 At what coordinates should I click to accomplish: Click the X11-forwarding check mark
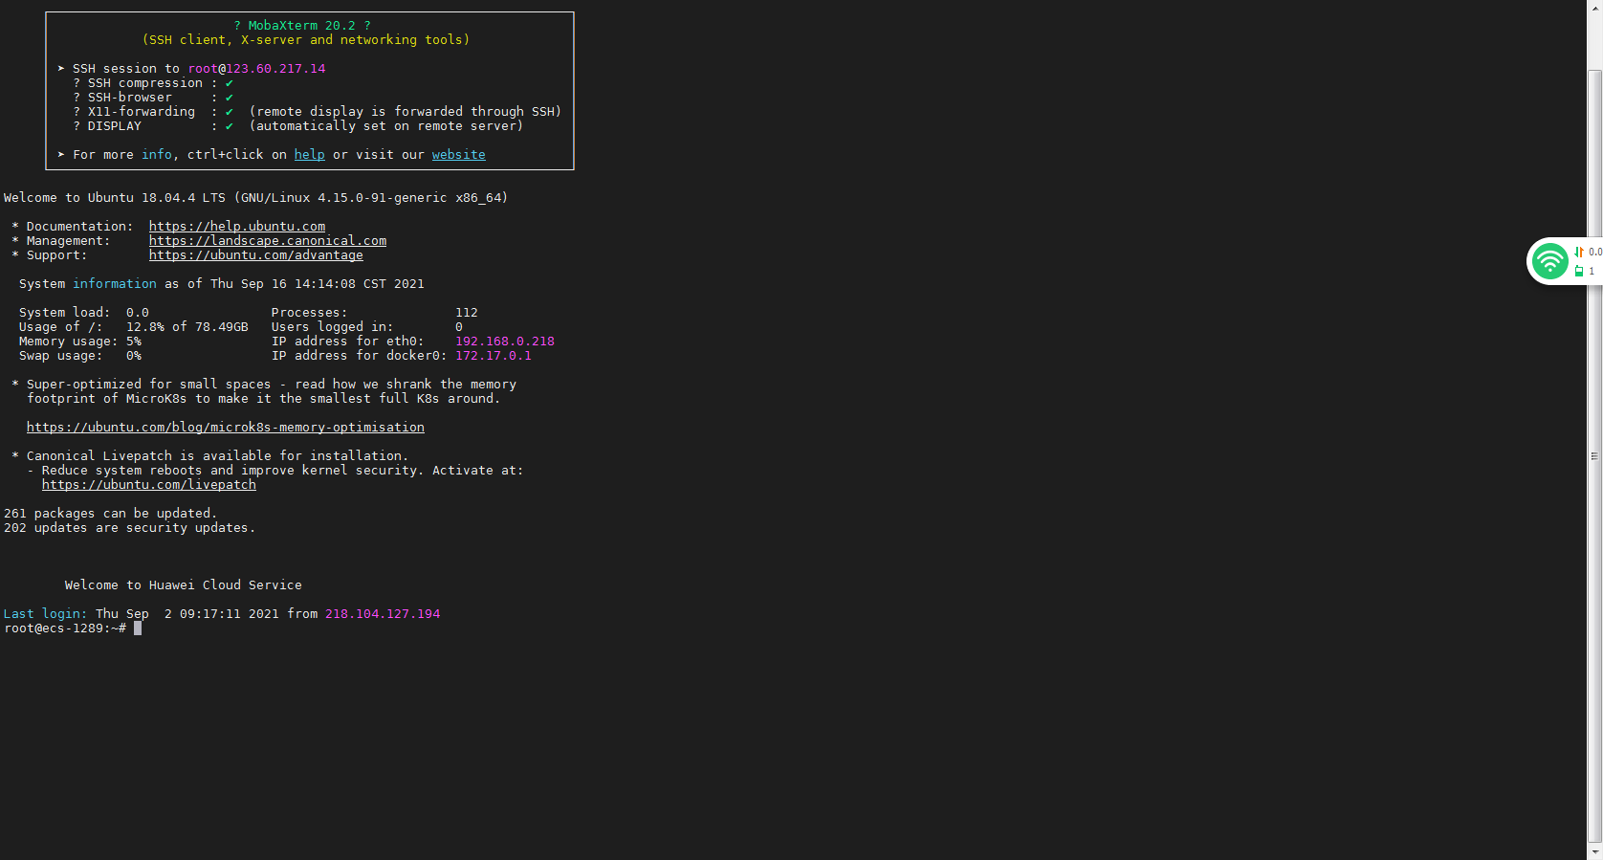[230, 112]
